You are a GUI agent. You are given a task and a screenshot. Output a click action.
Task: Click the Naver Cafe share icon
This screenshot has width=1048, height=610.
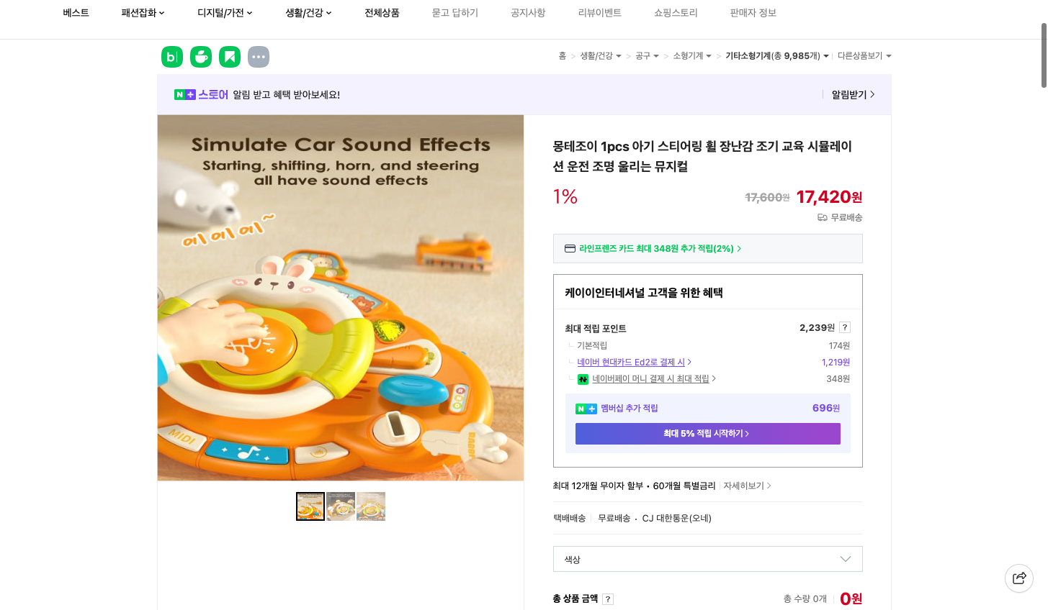click(200, 56)
